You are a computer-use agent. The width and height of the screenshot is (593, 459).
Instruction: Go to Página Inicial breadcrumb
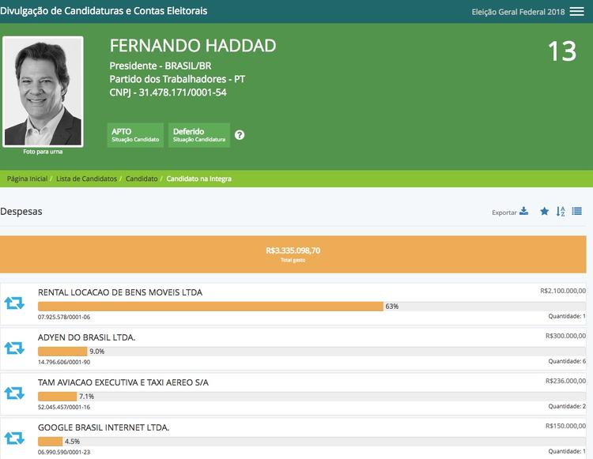point(28,179)
